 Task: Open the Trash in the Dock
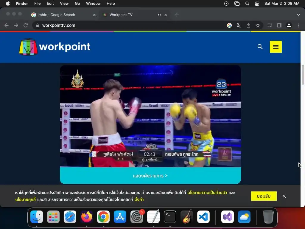[x=268, y=217]
